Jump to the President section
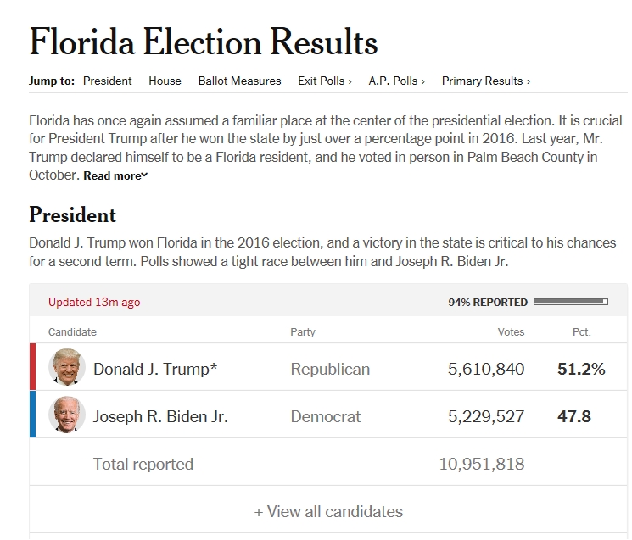632x540 pixels. coord(107,81)
